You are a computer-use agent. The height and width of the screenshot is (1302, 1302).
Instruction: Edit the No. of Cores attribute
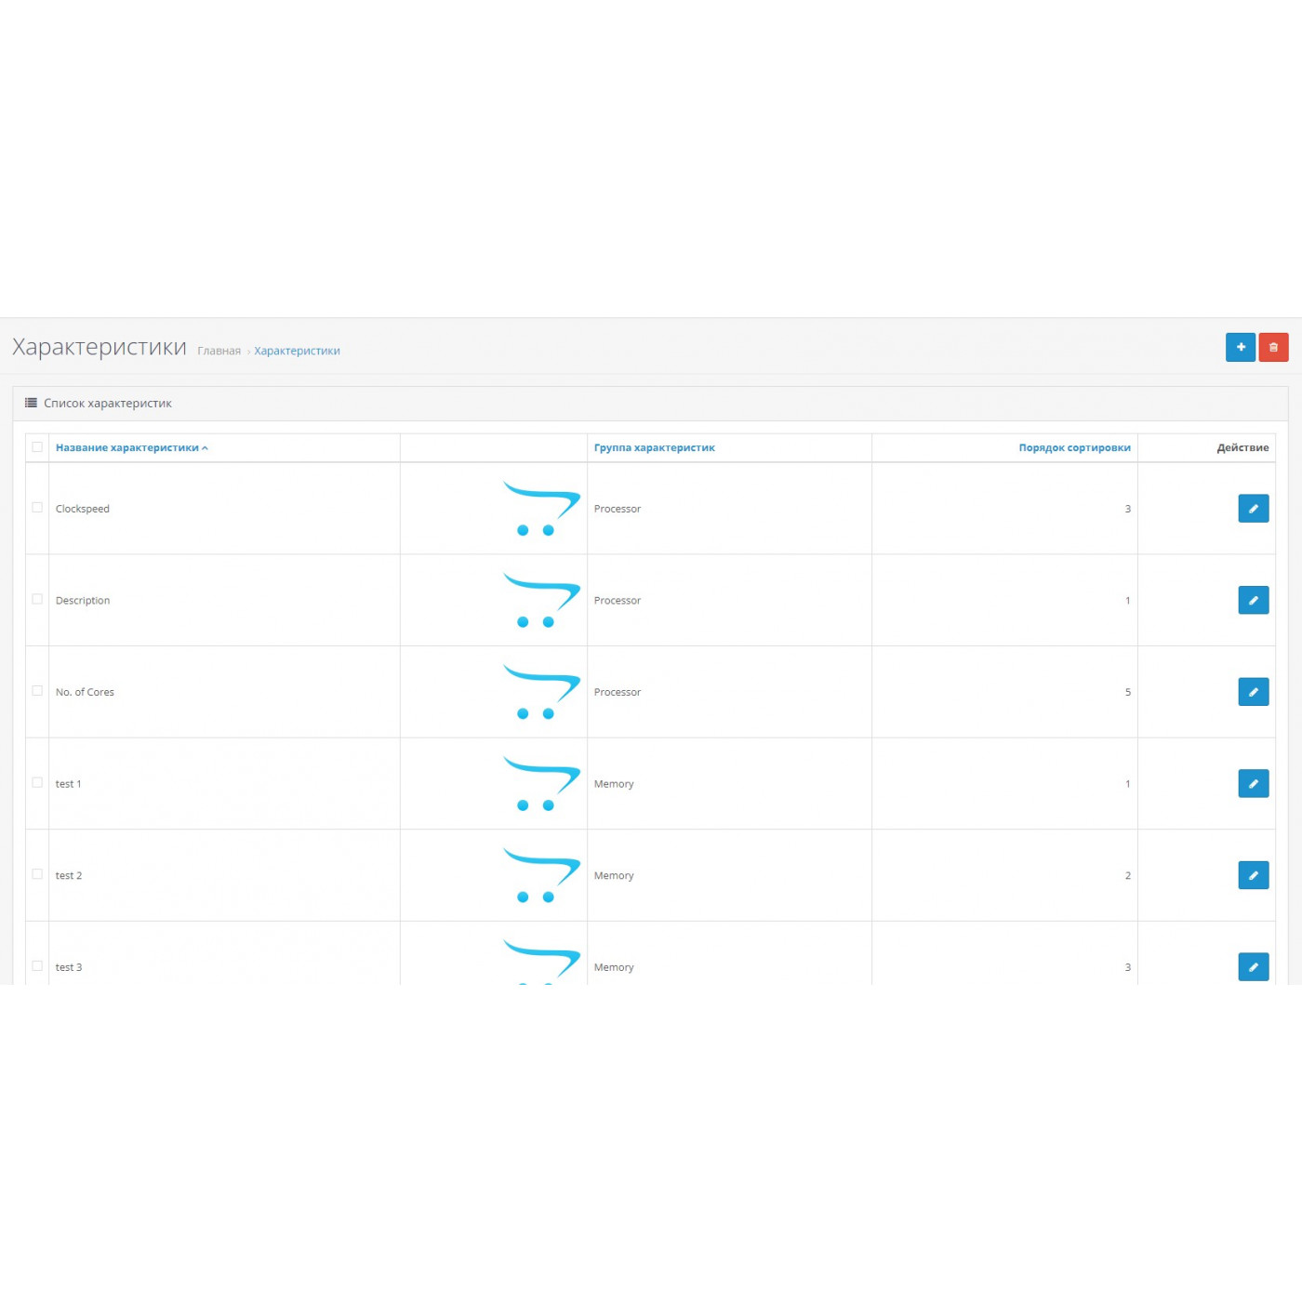tap(1253, 692)
